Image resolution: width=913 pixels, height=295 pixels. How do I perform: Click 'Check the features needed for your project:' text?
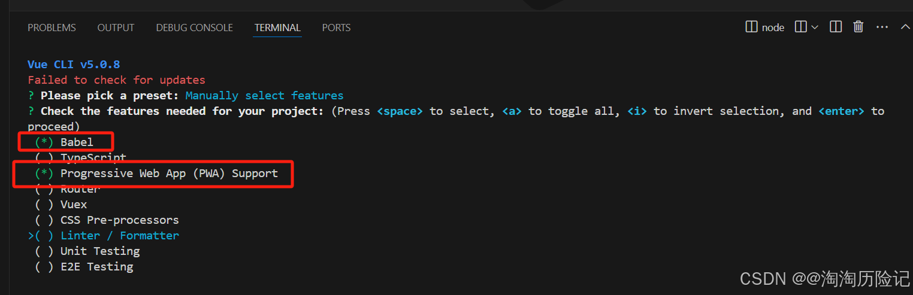point(182,111)
